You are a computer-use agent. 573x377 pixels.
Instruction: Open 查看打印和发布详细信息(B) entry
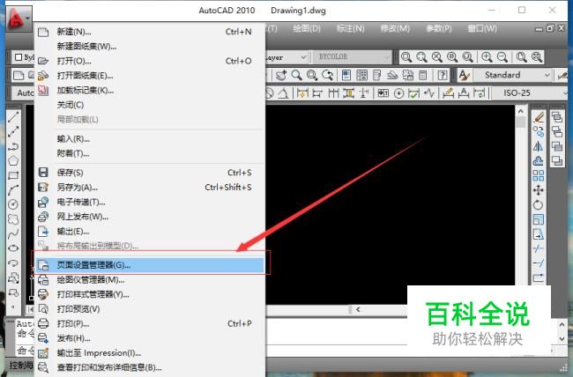click(150, 367)
